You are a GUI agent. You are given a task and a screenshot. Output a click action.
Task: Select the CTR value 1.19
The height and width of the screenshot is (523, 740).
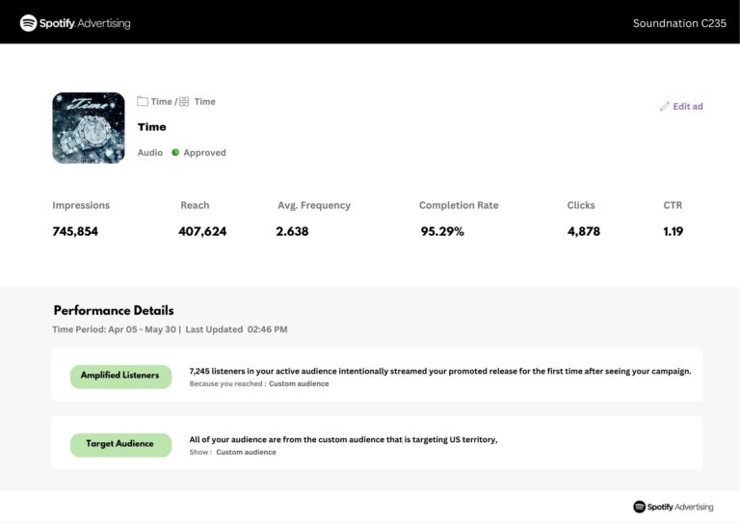click(x=673, y=231)
